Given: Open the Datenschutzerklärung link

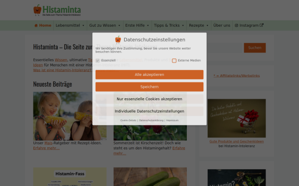Looking at the screenshot, I should (x=151, y=121).
